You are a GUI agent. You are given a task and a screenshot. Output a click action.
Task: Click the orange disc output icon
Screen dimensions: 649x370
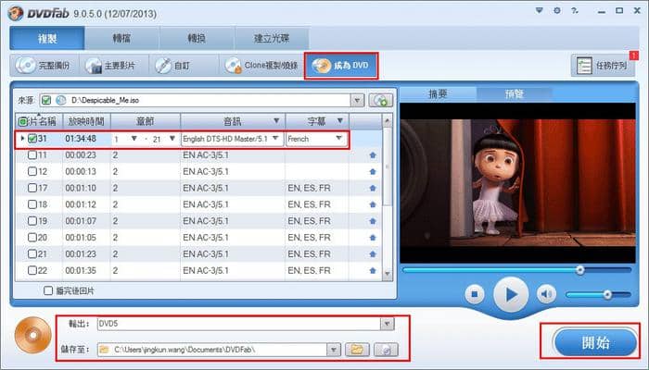(x=32, y=335)
